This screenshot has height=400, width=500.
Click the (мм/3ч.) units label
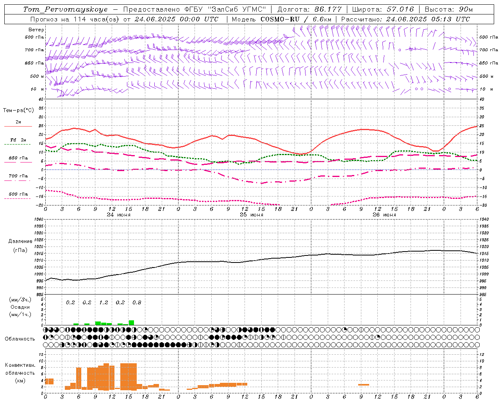[20, 300]
